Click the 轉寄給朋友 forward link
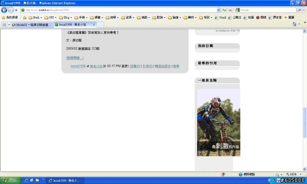This screenshot has width=307, height=184. click(163, 66)
